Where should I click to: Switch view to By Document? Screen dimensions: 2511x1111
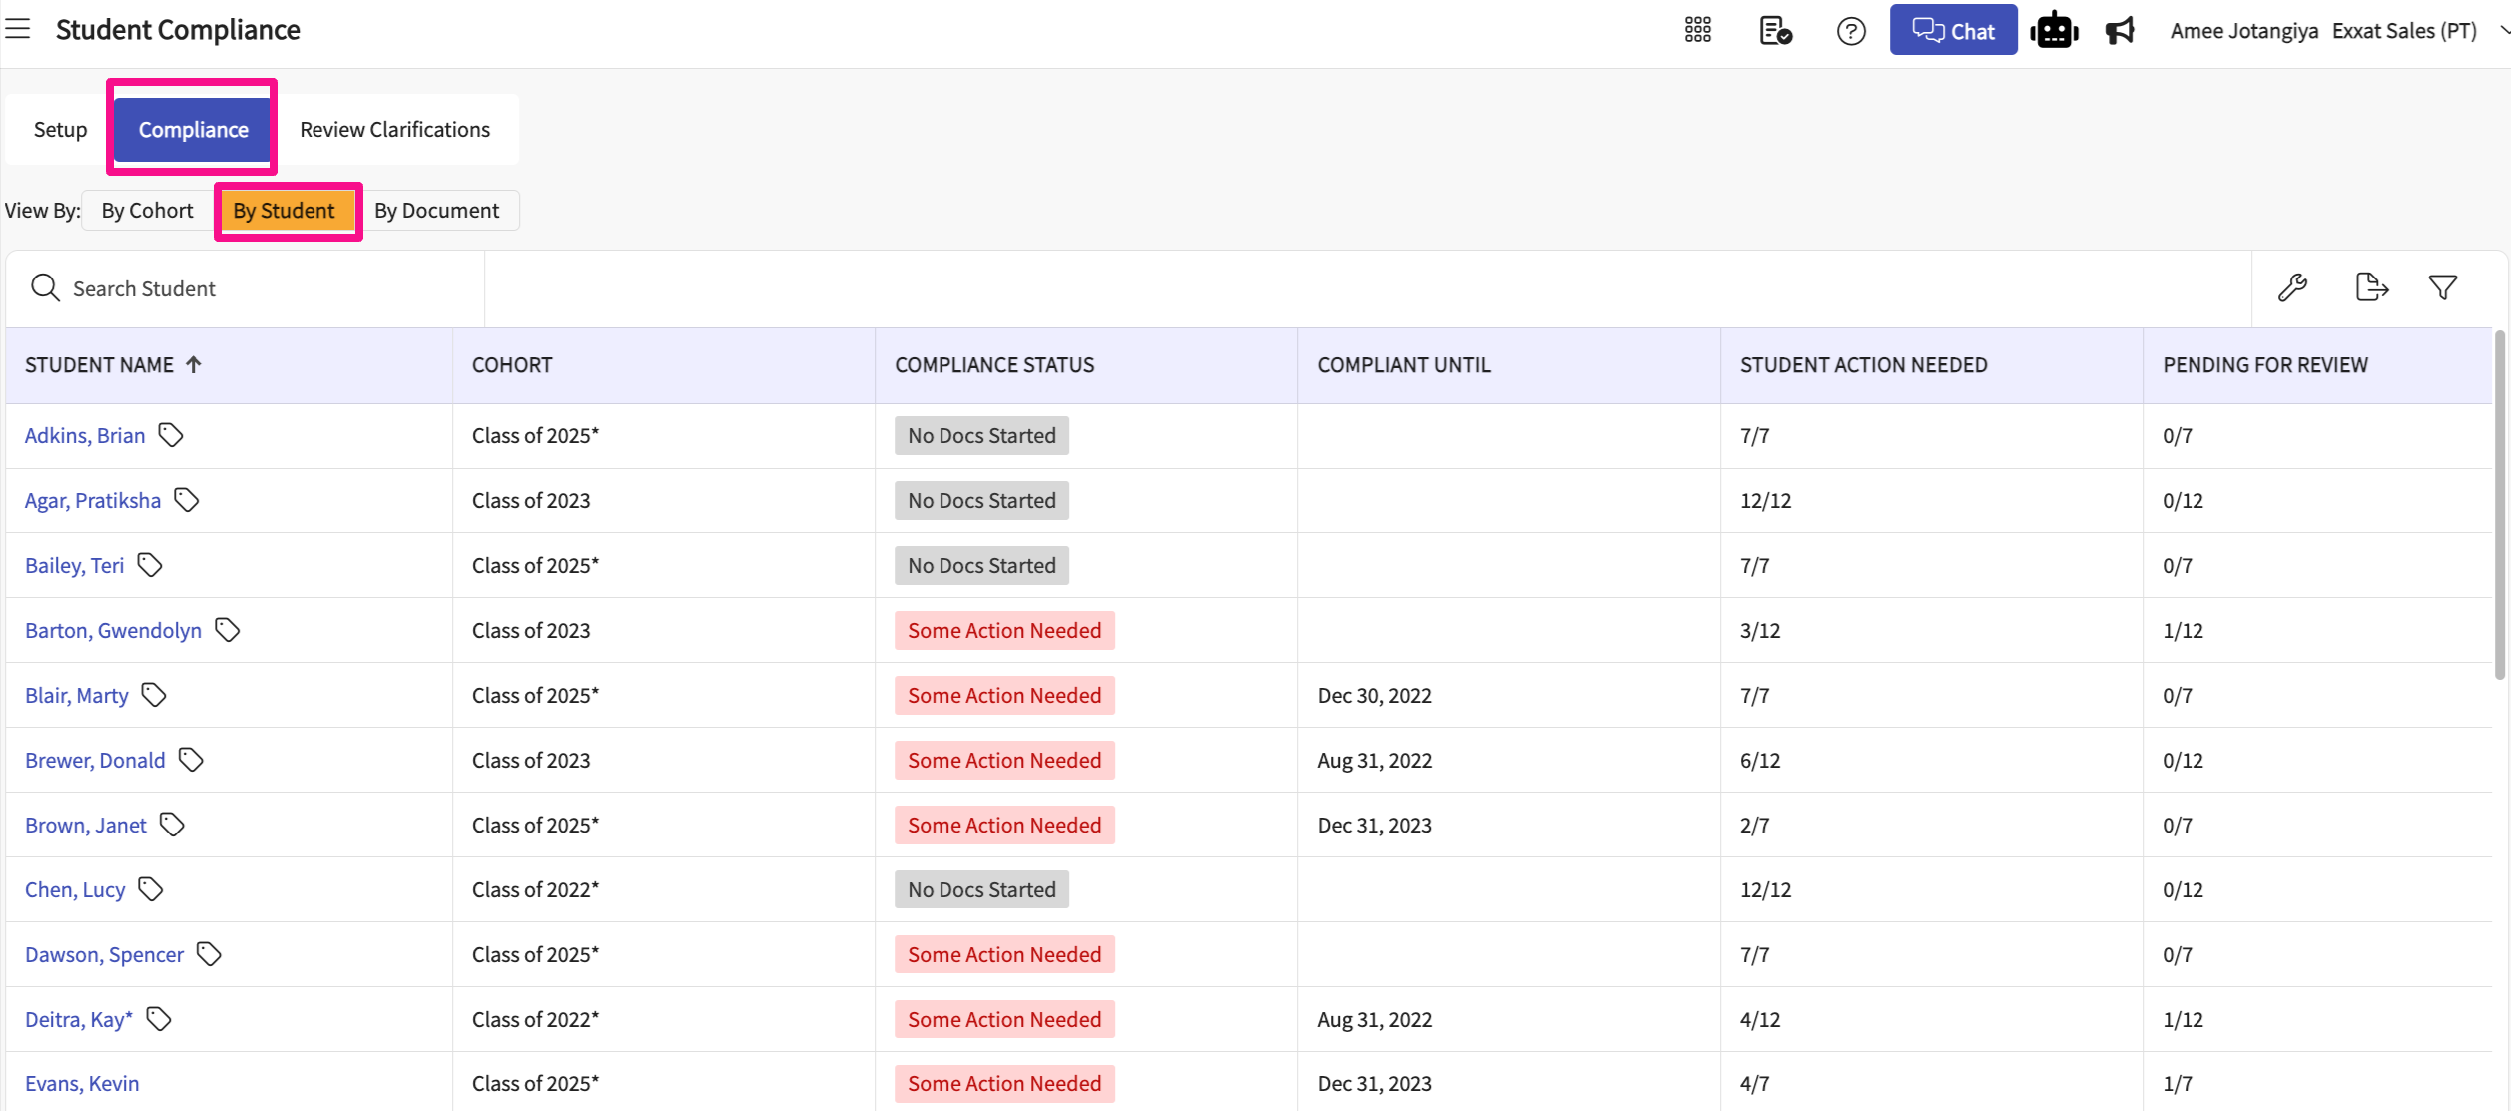click(436, 211)
